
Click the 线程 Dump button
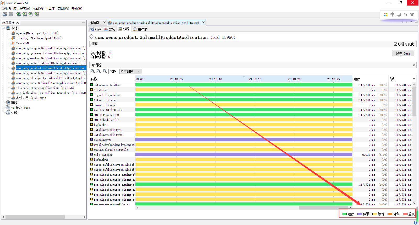click(x=403, y=53)
